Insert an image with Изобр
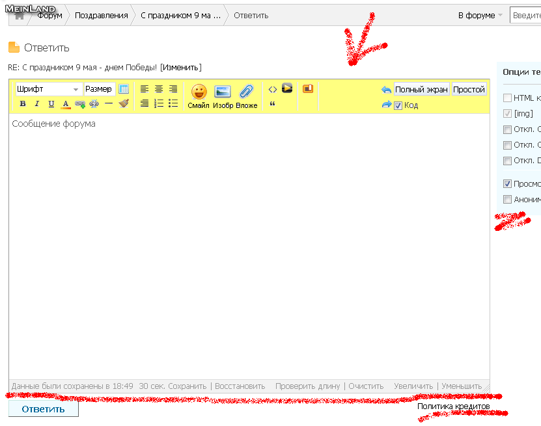Screen dimensions: 541x426 (223, 96)
